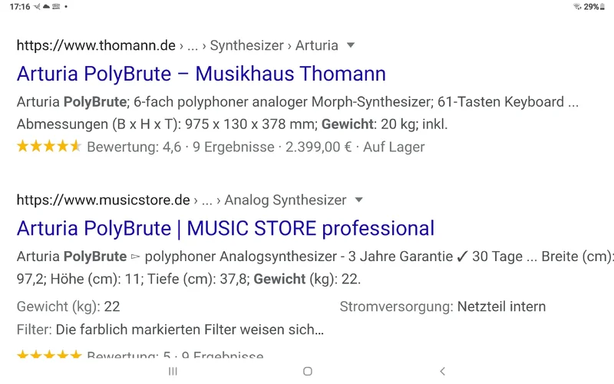The width and height of the screenshot is (614, 384).
Task: Expand the musicstore.de result options arrow
Action: [x=358, y=200]
